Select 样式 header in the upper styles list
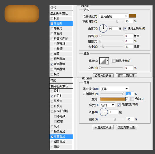The height and width of the screenshot is (154, 155). (61, 8)
